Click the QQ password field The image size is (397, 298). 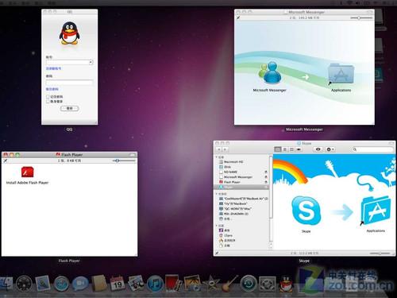pos(69,83)
